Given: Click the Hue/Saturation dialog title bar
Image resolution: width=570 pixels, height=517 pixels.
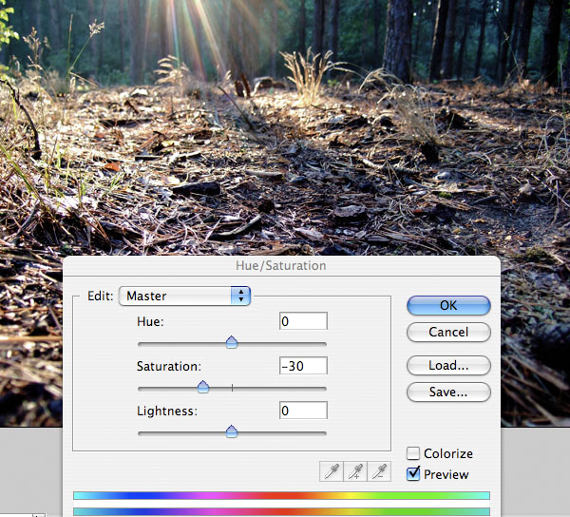Looking at the screenshot, I should point(281,266).
